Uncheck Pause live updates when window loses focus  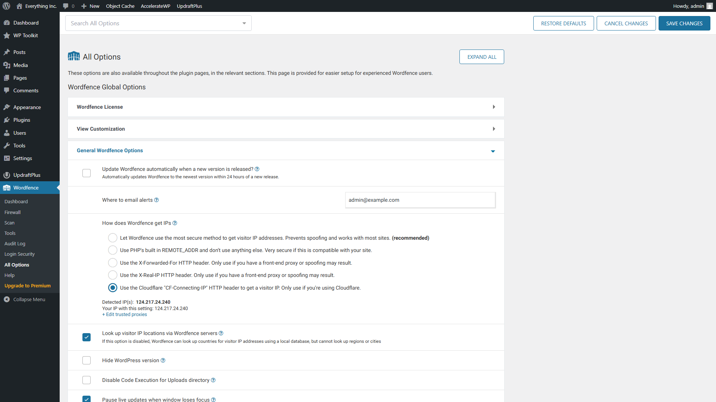(x=87, y=399)
